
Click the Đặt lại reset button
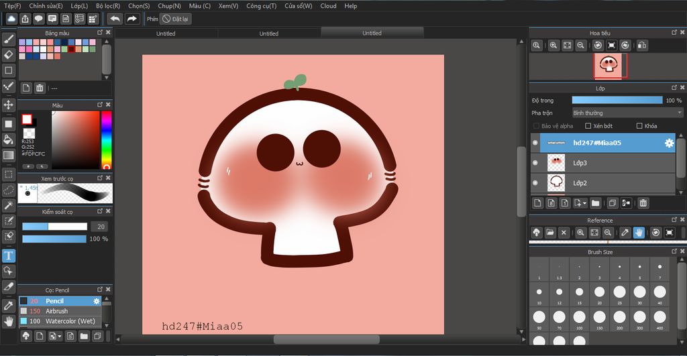pyautogui.click(x=175, y=19)
